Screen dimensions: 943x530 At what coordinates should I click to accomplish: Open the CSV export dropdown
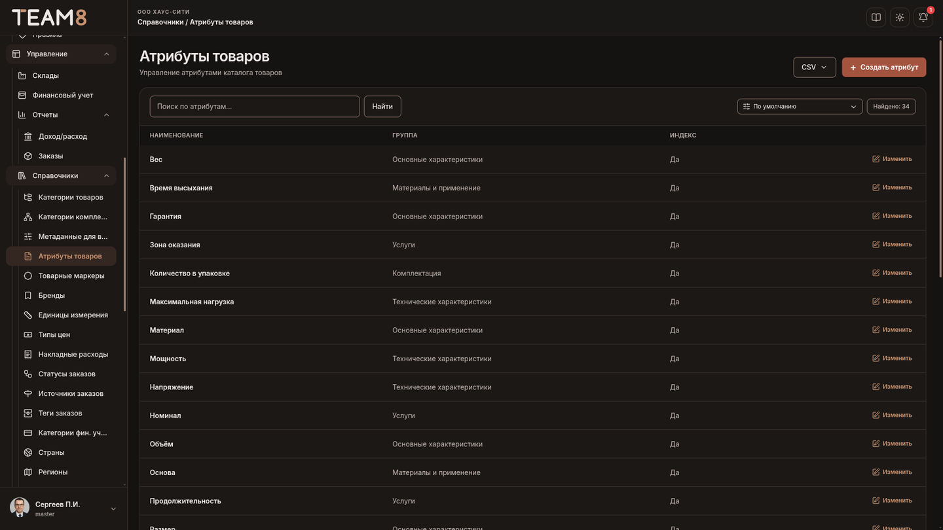(x=815, y=67)
